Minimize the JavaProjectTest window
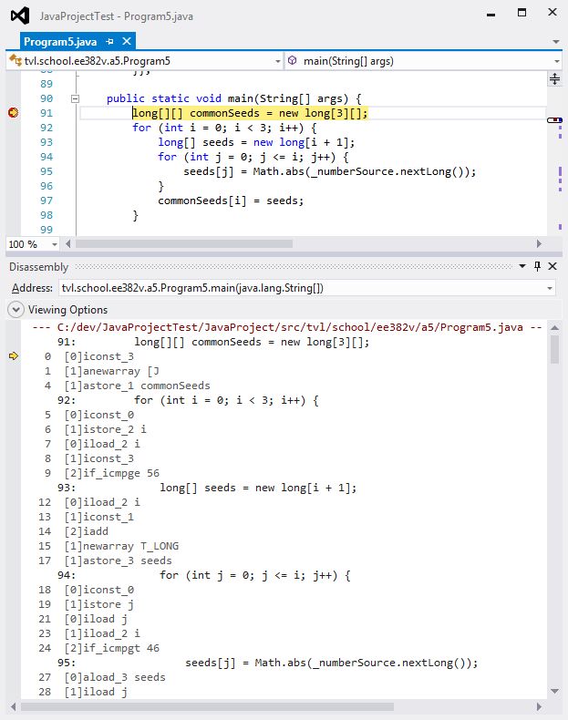The width and height of the screenshot is (568, 720). point(491,14)
